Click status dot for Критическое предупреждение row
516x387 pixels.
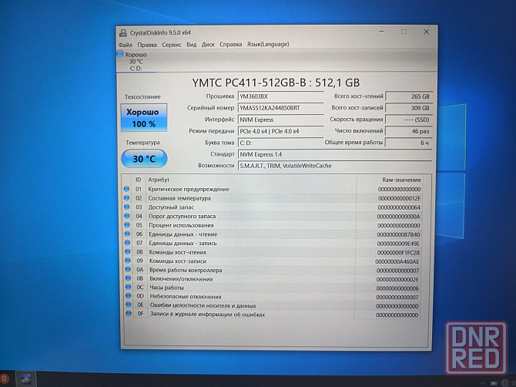(x=127, y=189)
